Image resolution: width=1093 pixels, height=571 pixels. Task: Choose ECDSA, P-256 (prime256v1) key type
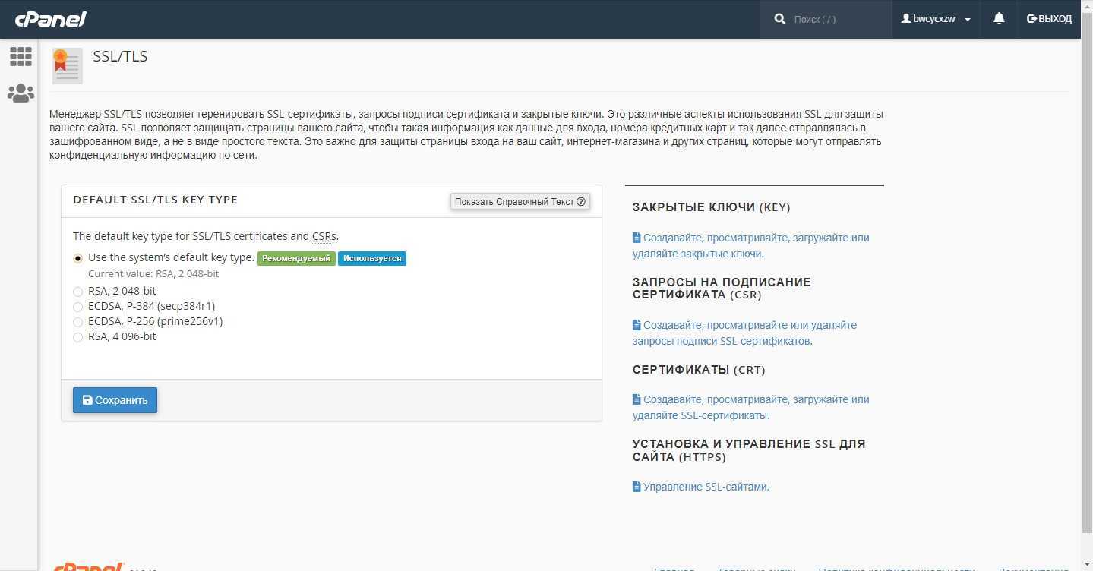[x=78, y=322]
